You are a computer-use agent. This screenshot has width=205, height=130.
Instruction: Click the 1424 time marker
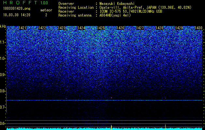(x=81, y=28)
